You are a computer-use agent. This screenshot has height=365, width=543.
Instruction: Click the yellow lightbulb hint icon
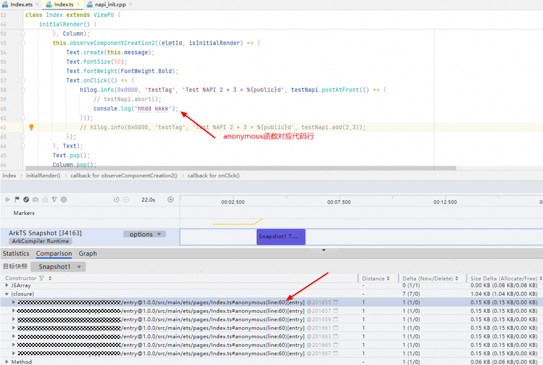click(x=31, y=127)
